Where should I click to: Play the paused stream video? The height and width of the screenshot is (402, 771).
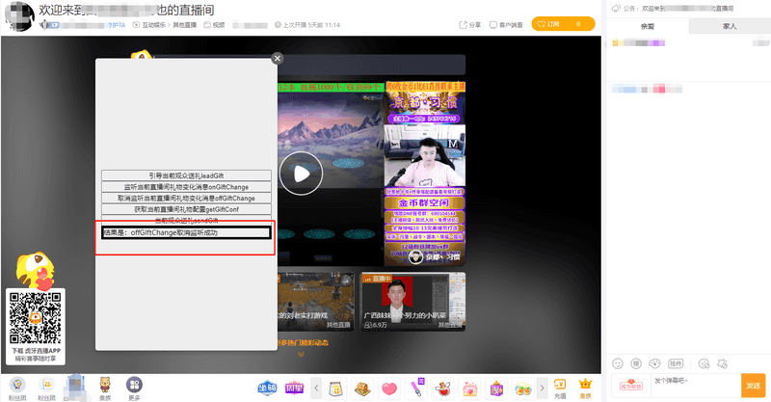tap(301, 174)
